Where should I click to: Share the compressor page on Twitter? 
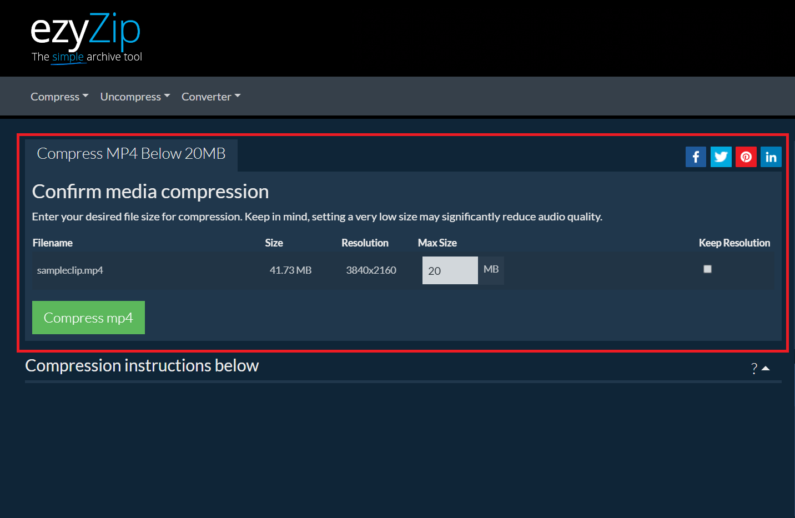[x=721, y=157]
